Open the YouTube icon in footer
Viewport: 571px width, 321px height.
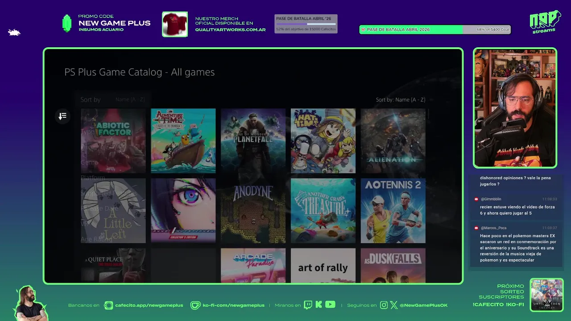pyautogui.click(x=330, y=305)
